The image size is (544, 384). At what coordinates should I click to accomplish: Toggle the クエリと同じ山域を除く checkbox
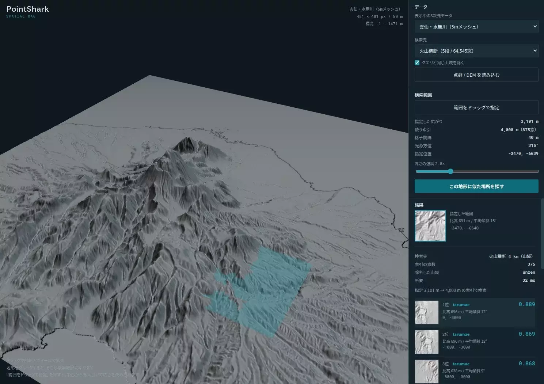pos(417,63)
